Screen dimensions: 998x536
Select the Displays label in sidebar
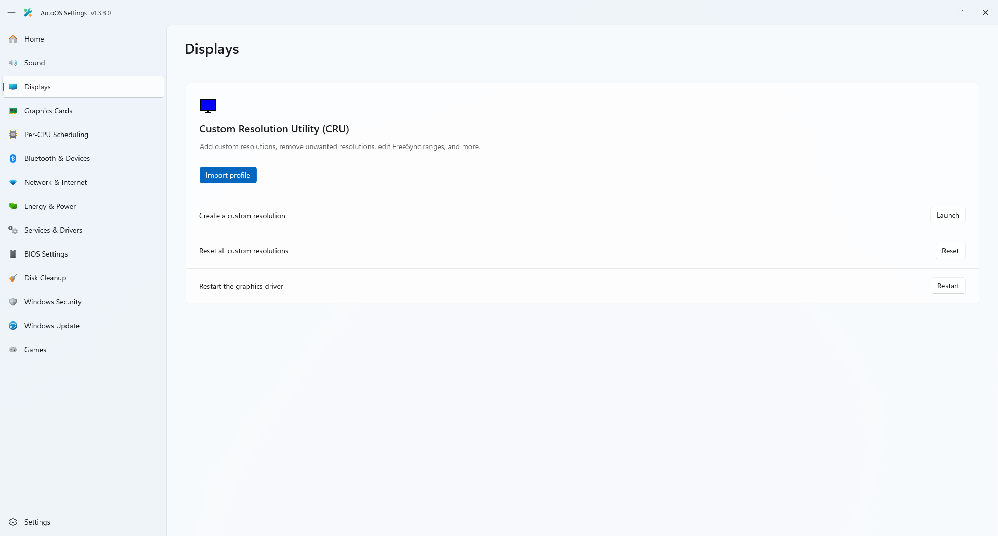click(37, 87)
